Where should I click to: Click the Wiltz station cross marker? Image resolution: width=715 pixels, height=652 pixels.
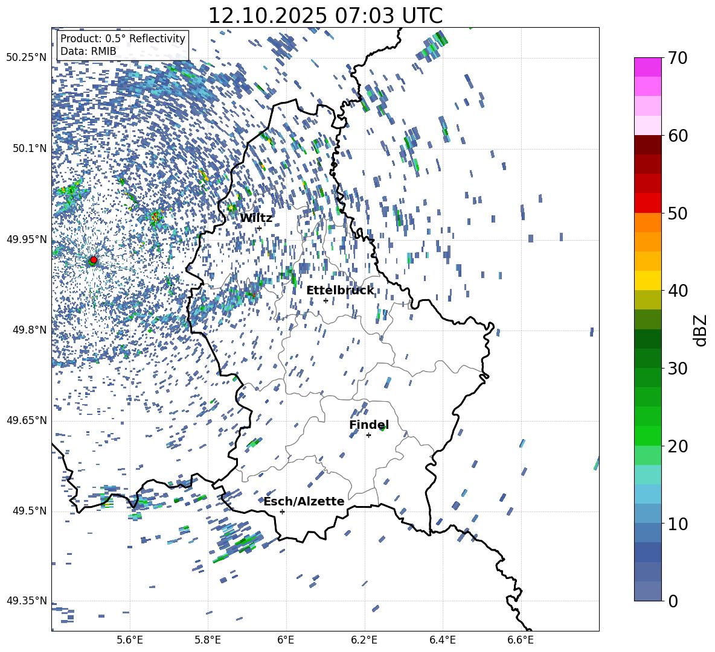(x=260, y=228)
